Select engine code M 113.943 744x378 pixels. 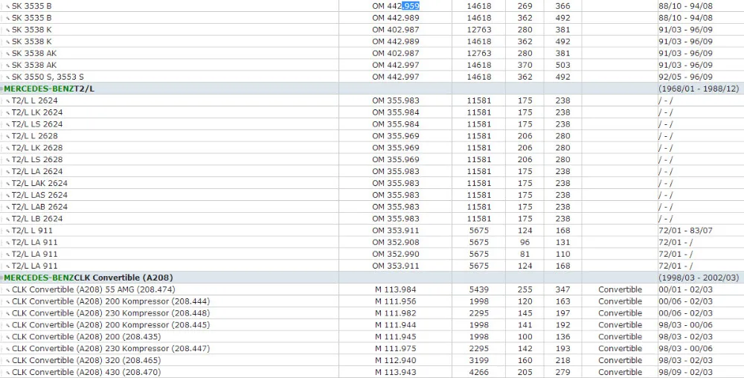point(396,372)
